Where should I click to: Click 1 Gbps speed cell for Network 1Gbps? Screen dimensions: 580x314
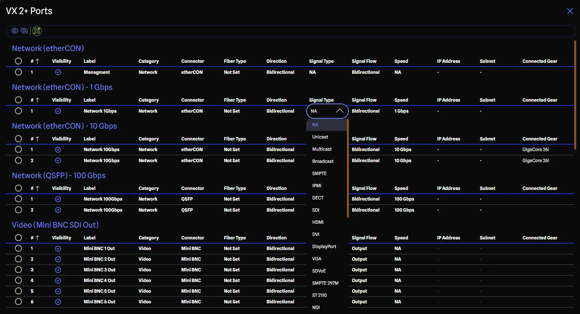pyautogui.click(x=401, y=111)
